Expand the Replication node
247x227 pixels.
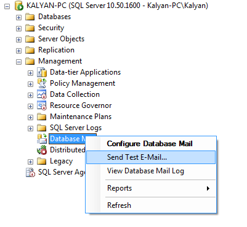18,51
